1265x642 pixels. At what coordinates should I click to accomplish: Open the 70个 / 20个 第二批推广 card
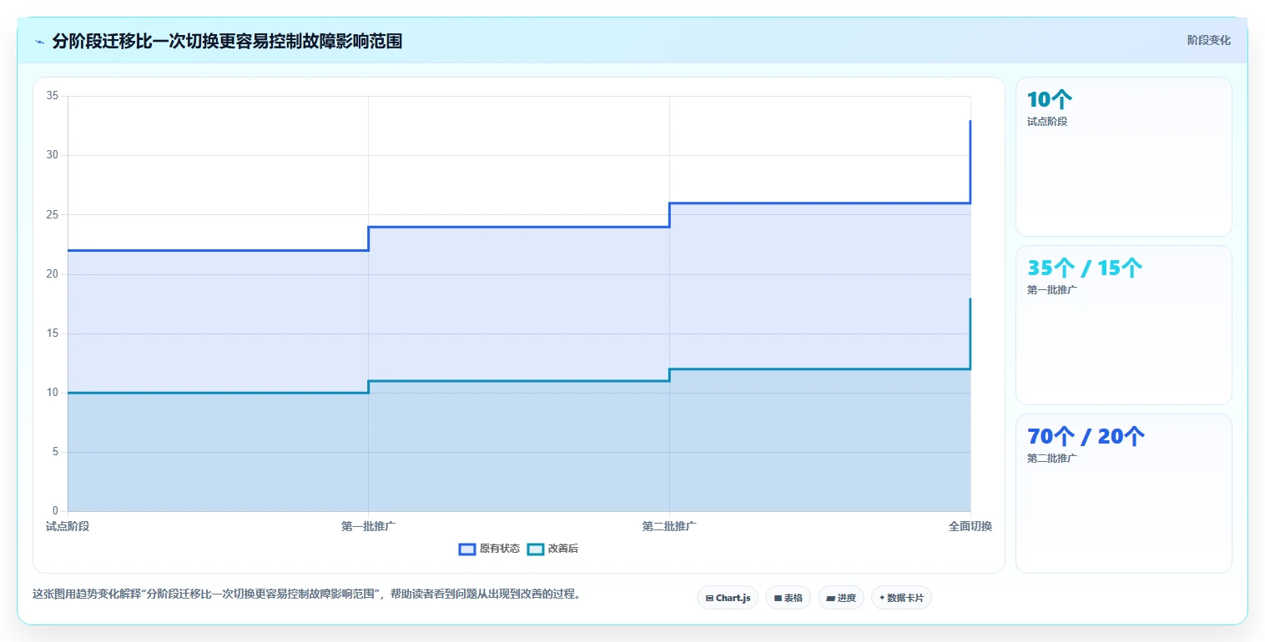point(1123,494)
